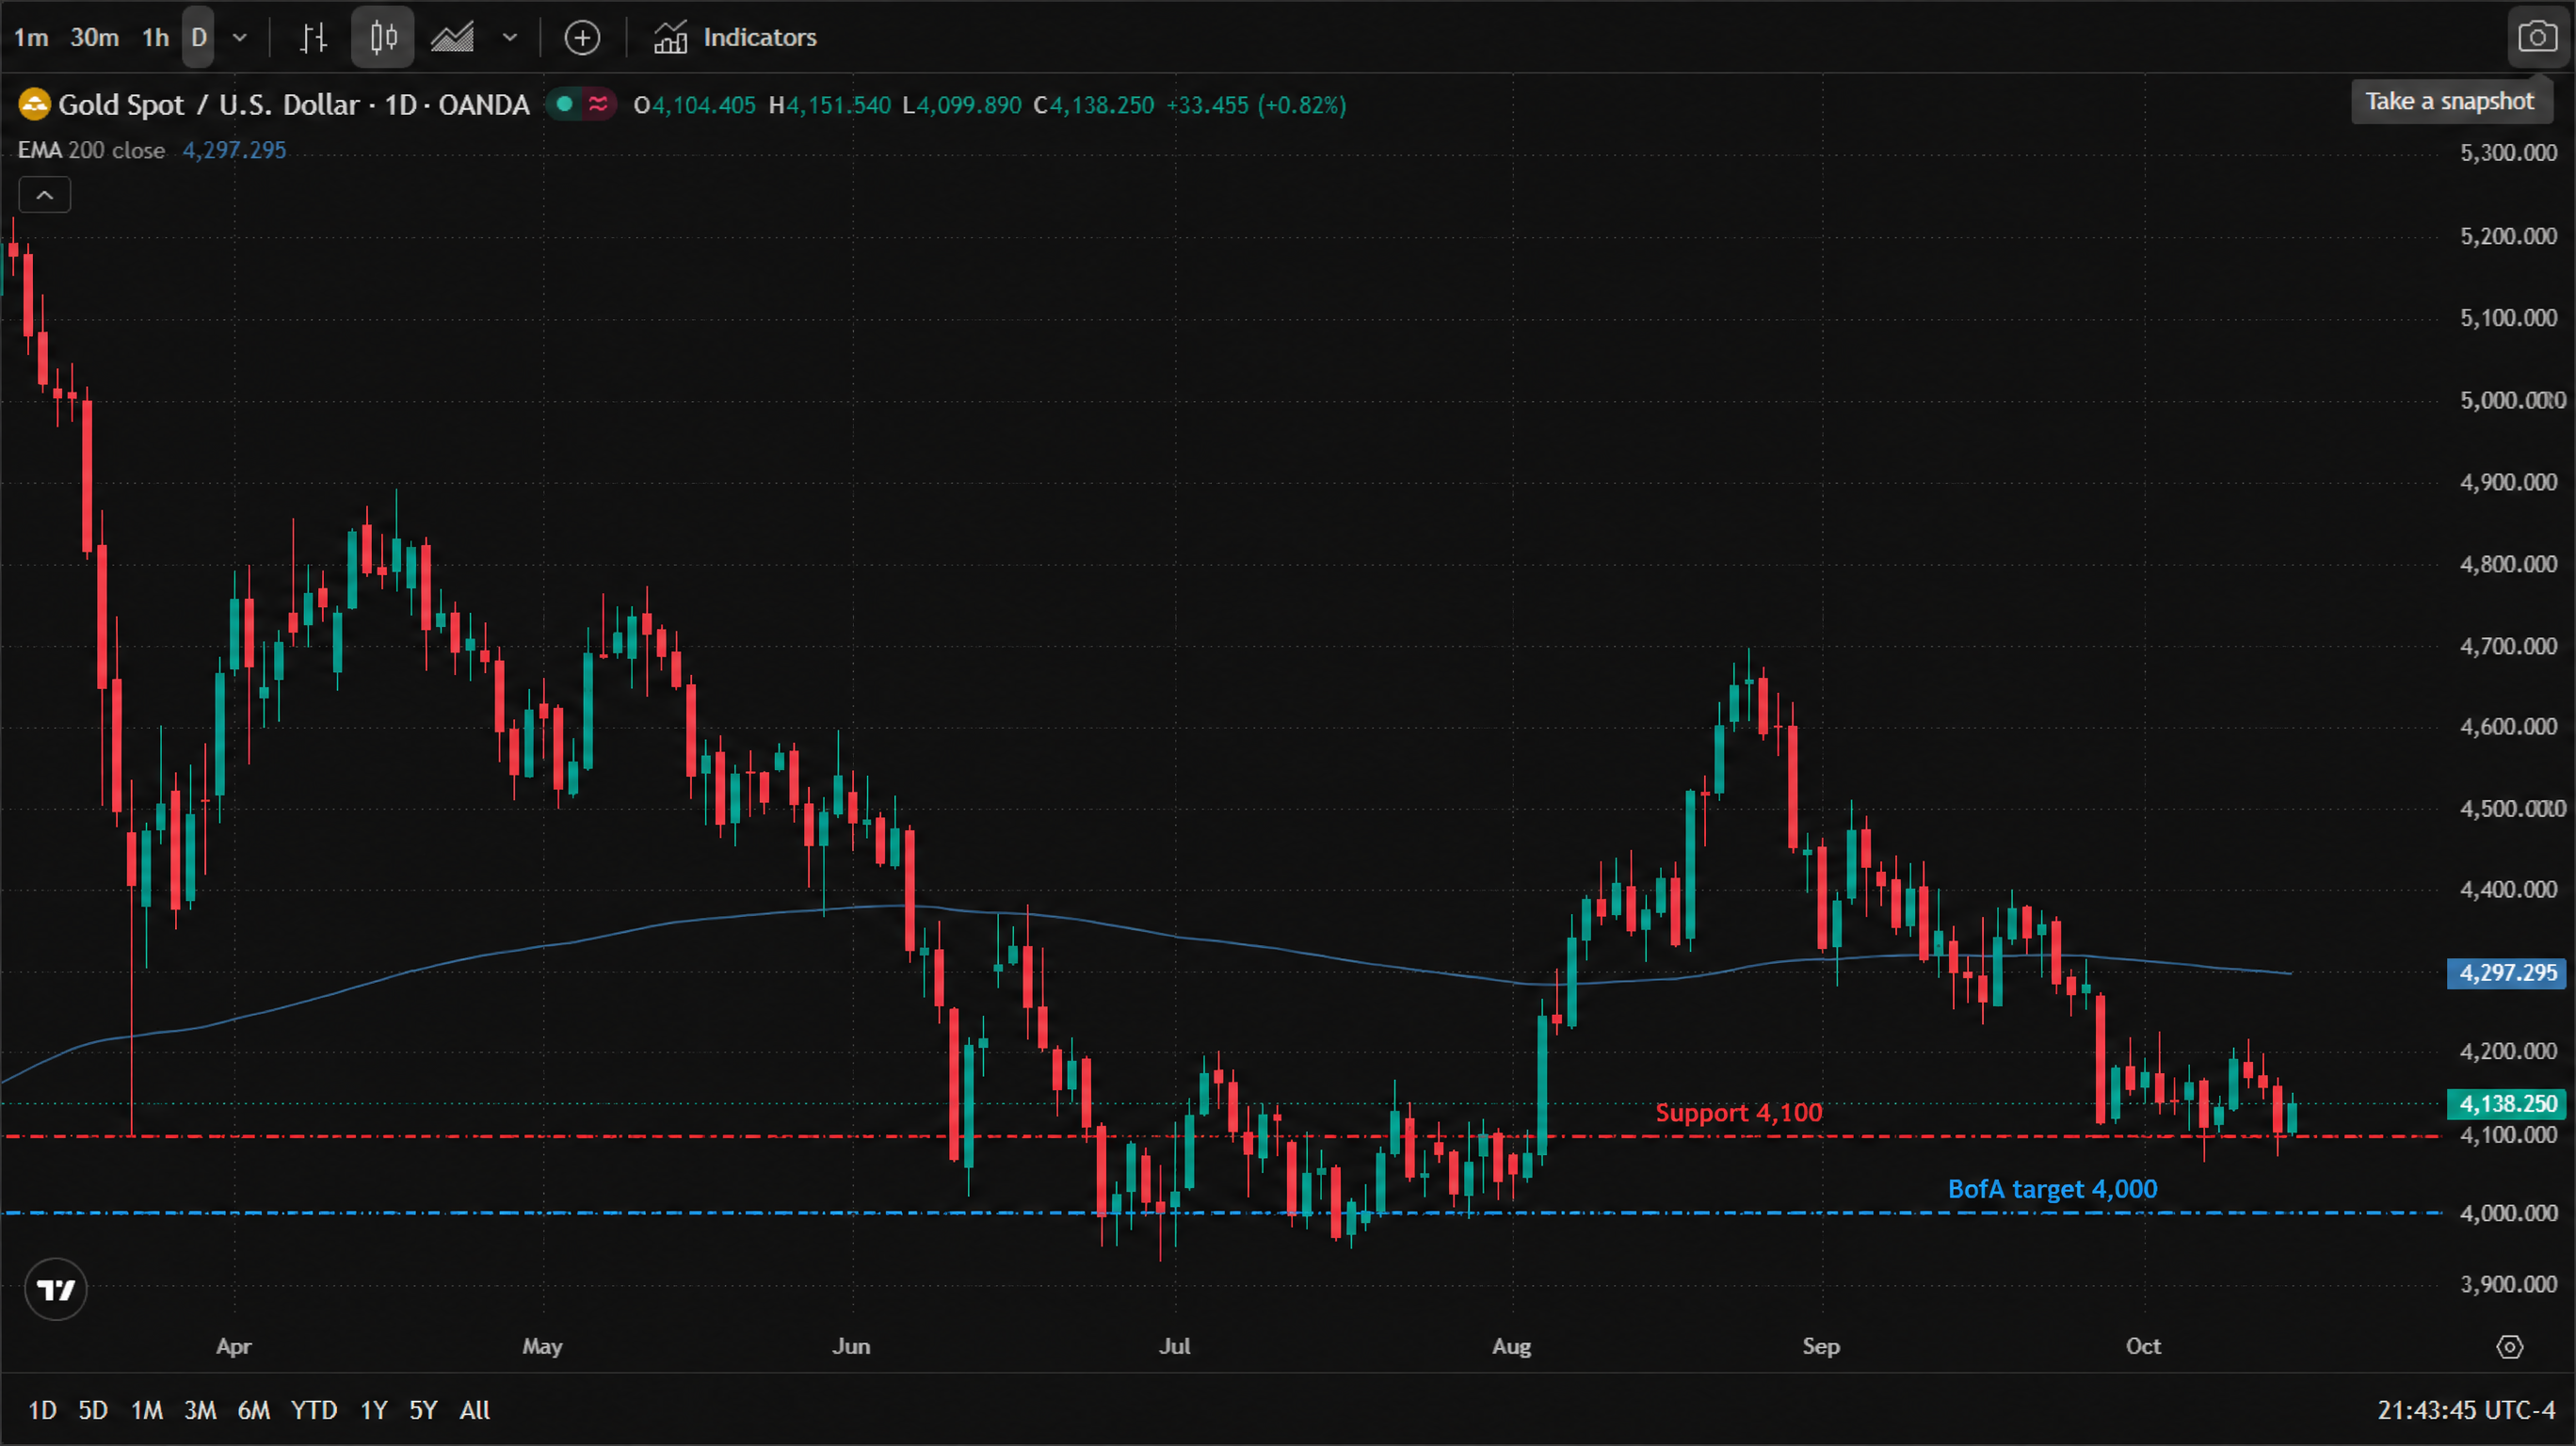Choose the area chart style icon
Image resolution: width=2576 pixels, height=1446 pixels.
click(x=453, y=38)
